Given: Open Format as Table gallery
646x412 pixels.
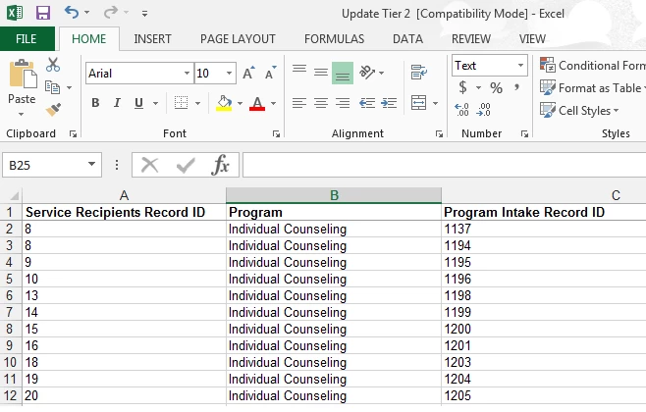Looking at the screenshot, I should coord(592,87).
